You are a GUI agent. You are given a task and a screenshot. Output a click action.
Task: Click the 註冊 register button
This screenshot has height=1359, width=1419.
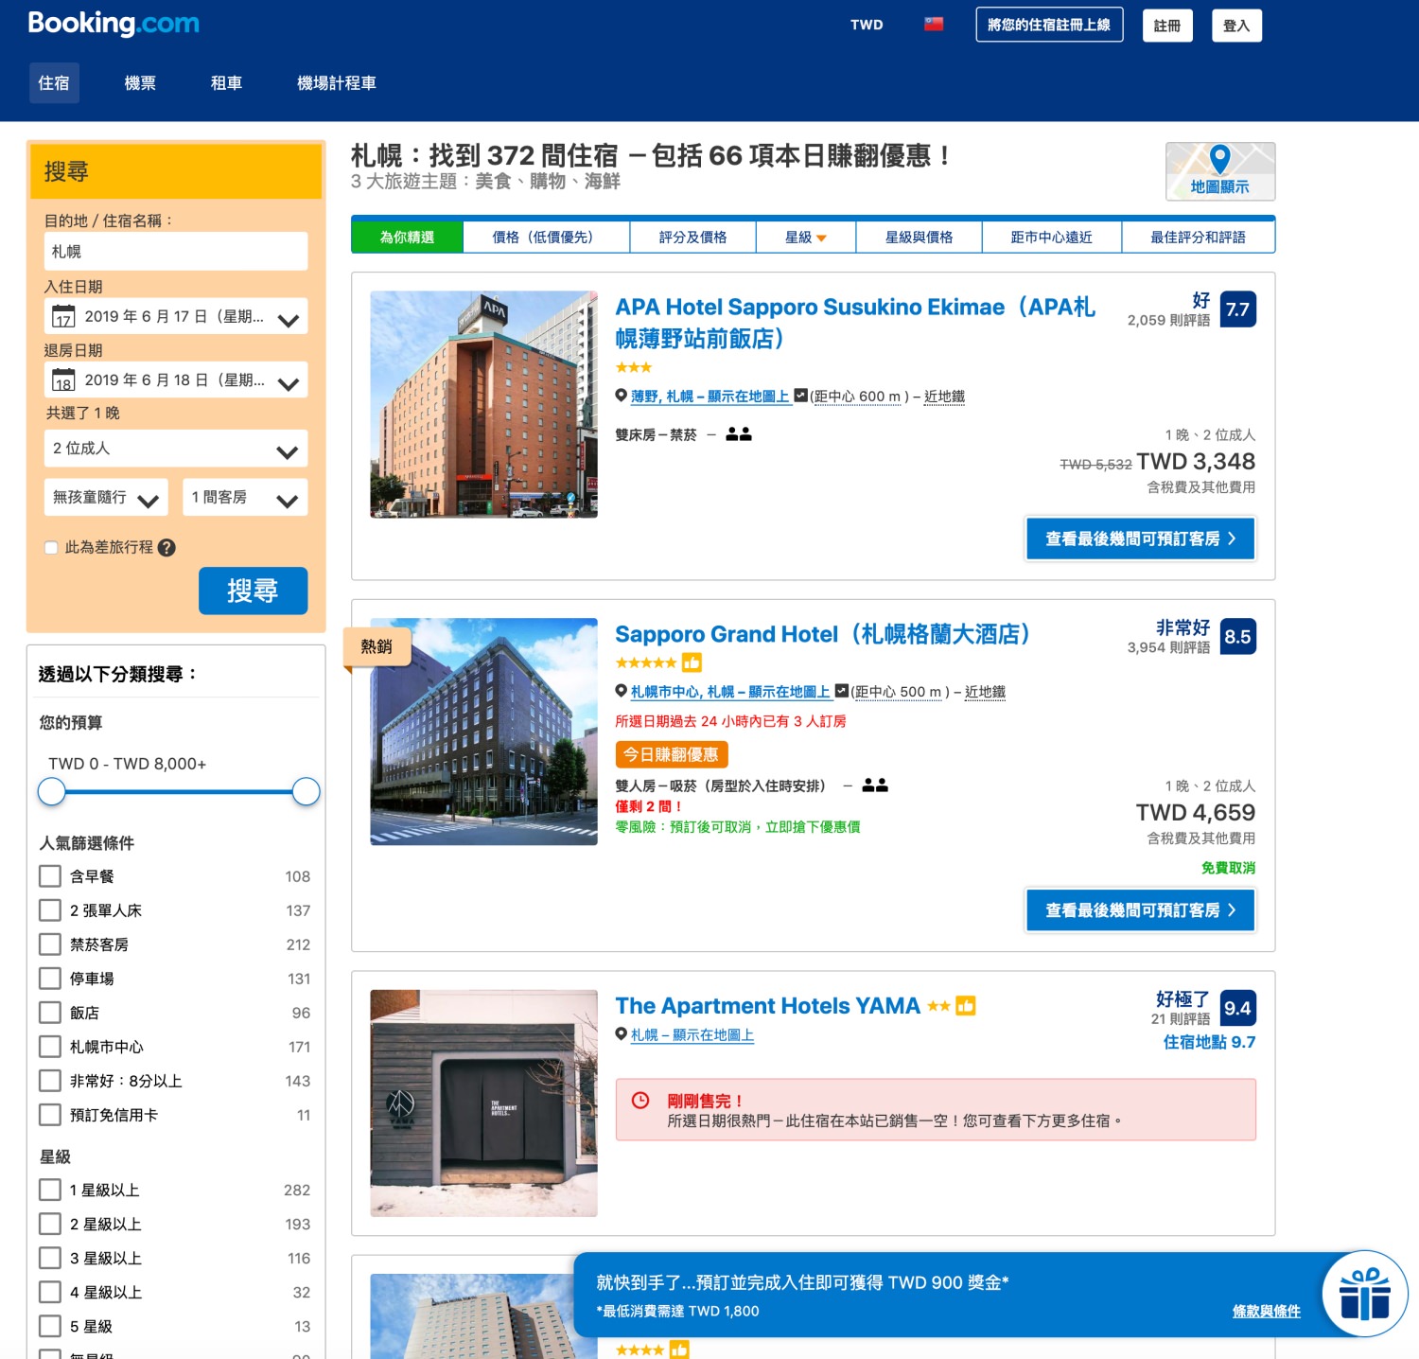1167,26
